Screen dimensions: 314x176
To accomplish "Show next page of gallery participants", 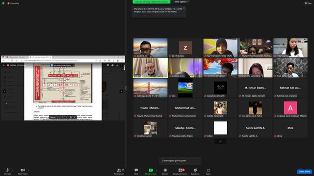I will click(x=220, y=141).
